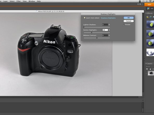Click the Full edit mode pencil icon
The image size is (154, 115).
click(148, 9)
